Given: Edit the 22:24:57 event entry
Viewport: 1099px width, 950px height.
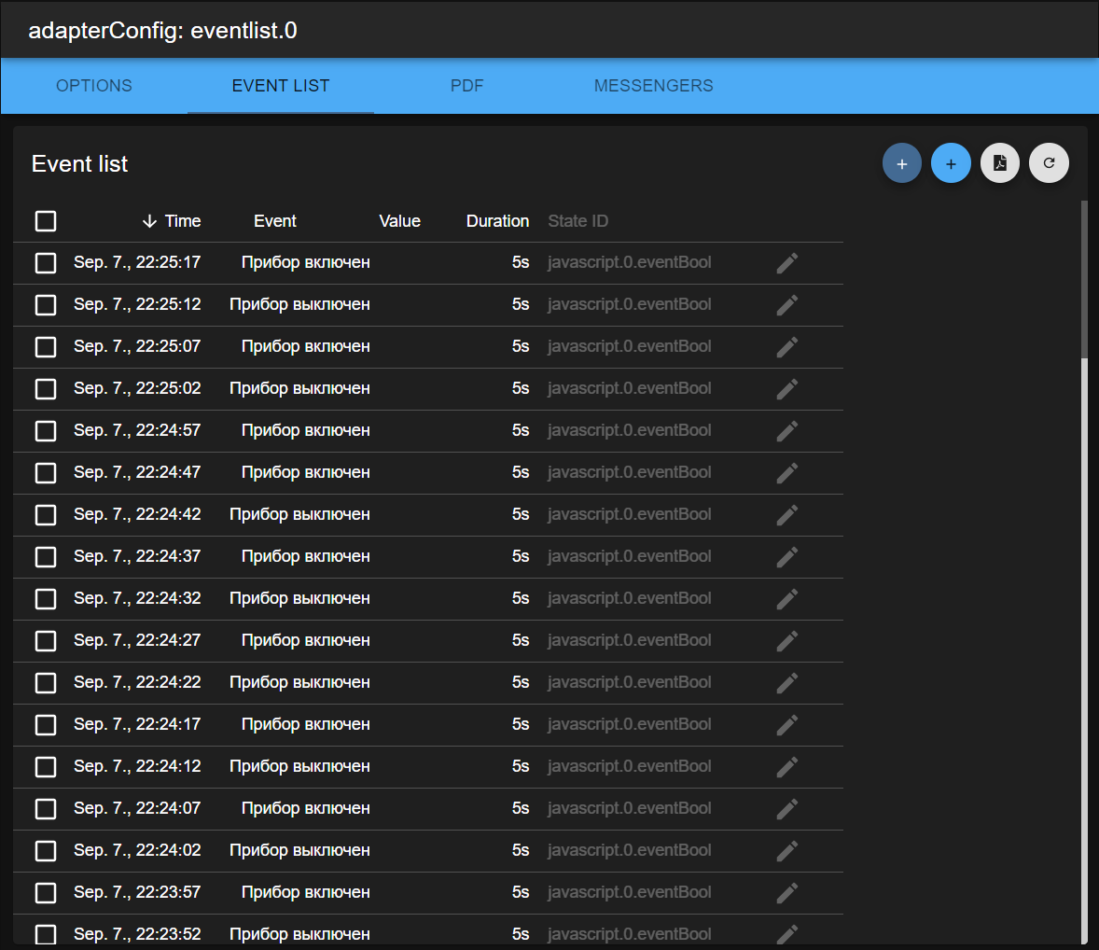Looking at the screenshot, I should pos(787,431).
